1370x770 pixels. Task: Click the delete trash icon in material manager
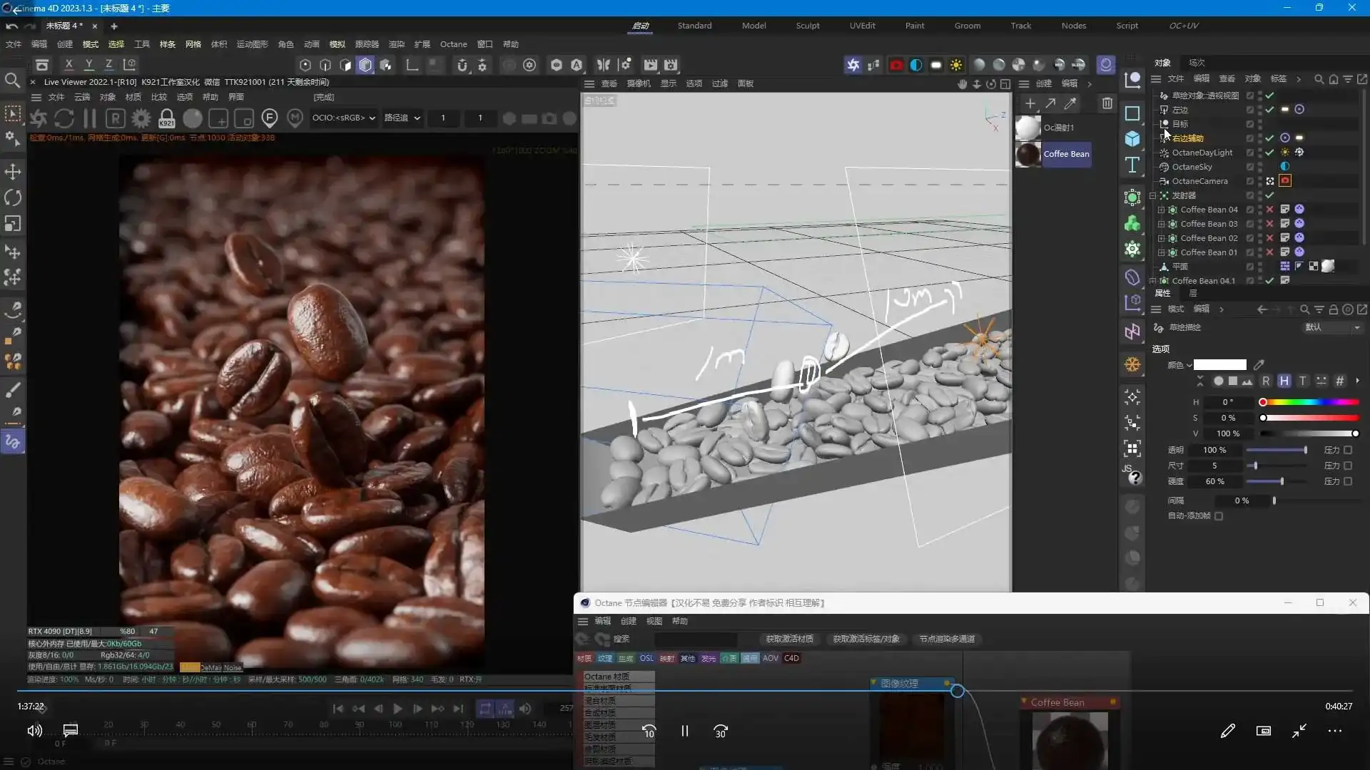tap(1107, 103)
